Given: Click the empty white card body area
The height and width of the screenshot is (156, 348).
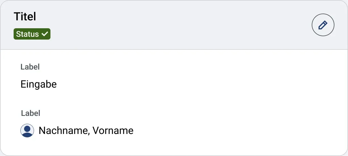Looking at the screenshot, I should (227, 102).
